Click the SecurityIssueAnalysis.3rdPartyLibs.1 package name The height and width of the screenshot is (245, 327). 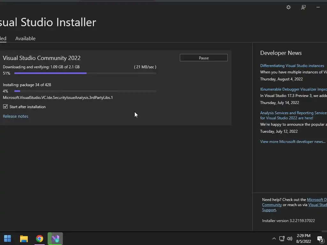click(x=58, y=98)
